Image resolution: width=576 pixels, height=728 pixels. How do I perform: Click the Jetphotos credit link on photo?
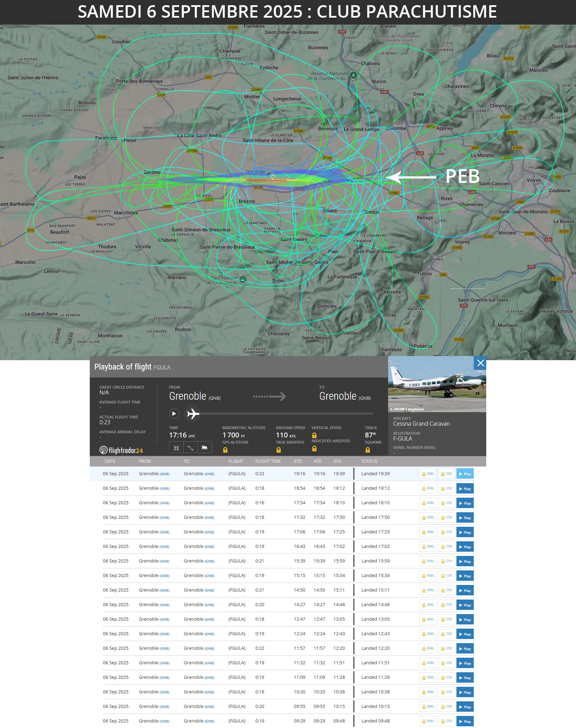[x=416, y=409]
